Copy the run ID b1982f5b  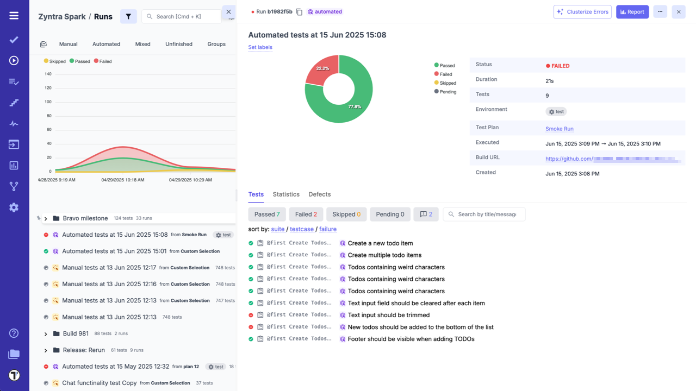point(299,11)
